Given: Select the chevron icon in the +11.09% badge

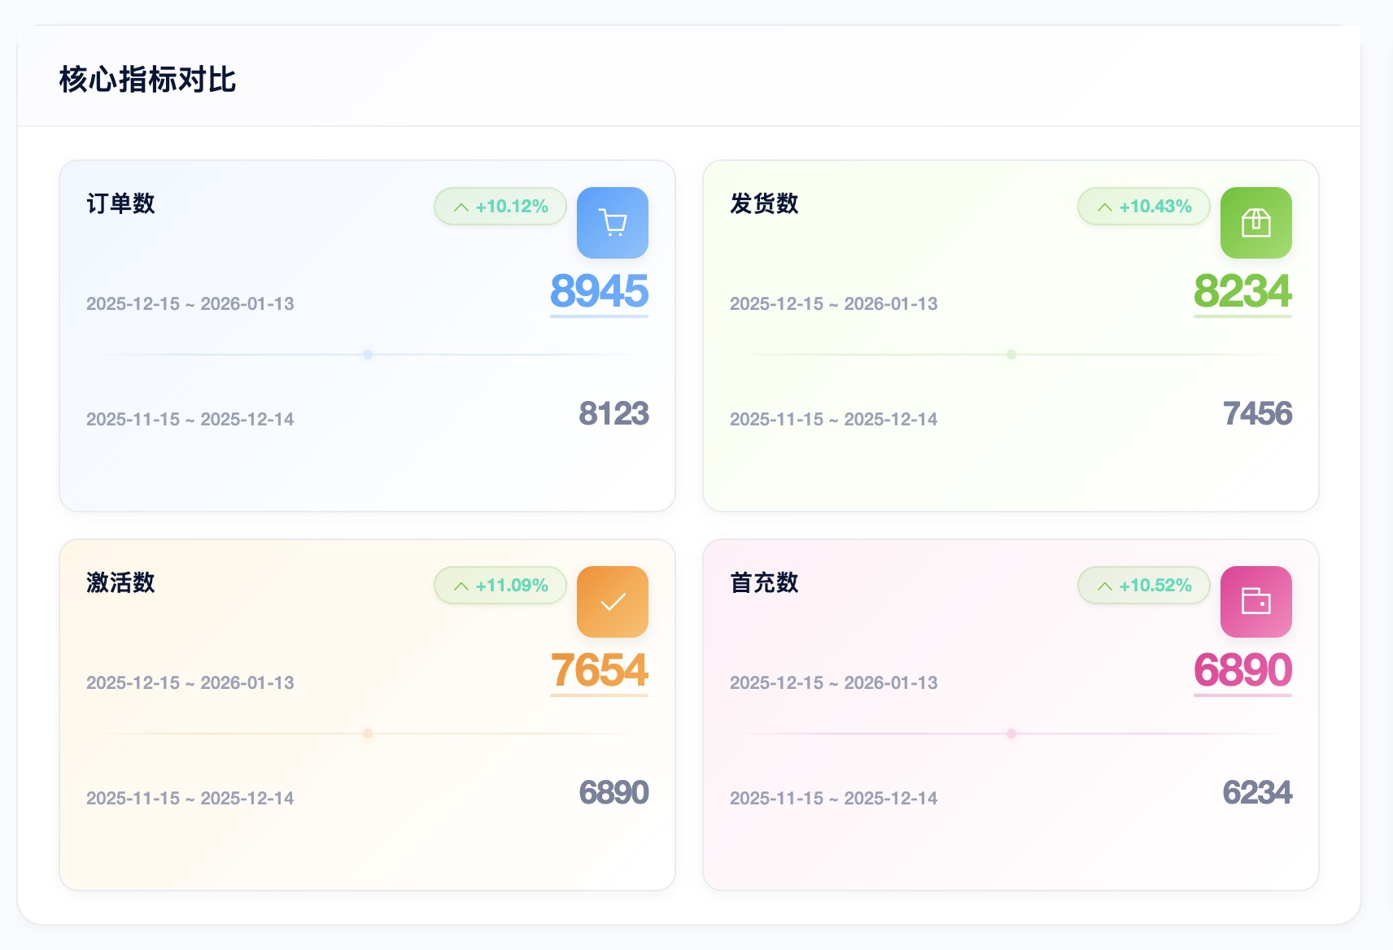Looking at the screenshot, I should (460, 585).
